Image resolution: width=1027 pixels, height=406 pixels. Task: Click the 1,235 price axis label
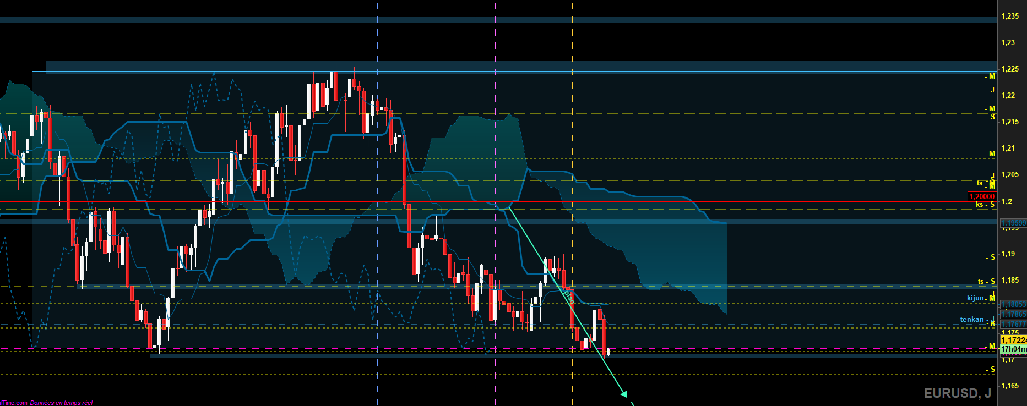tap(1010, 16)
